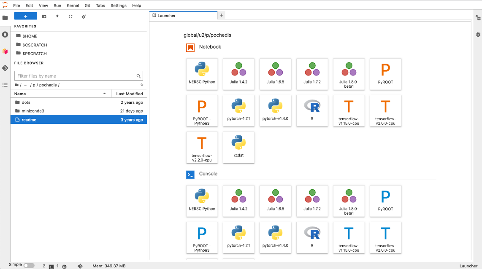The height and width of the screenshot is (269, 482).
Task: Launch Julia 1.6.5 notebook
Action: pos(276,74)
